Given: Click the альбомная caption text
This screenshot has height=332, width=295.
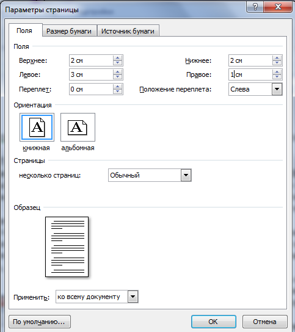Looking at the screenshot, I should click(78, 148).
